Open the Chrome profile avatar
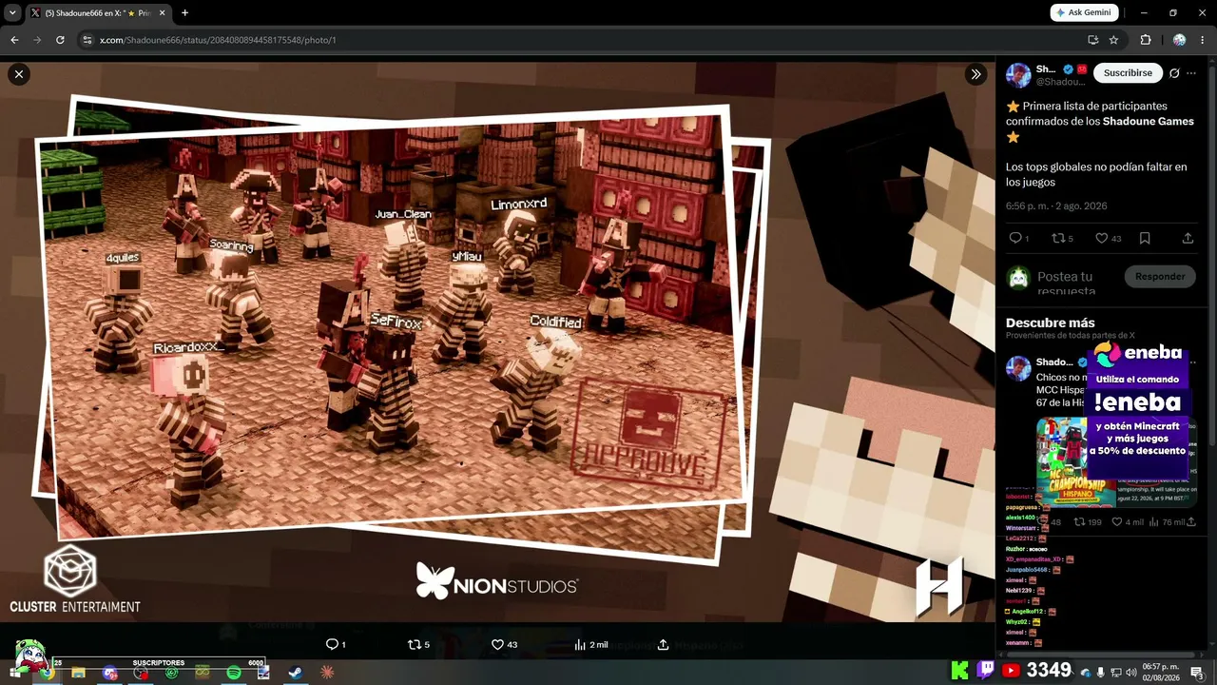 pos(1179,40)
